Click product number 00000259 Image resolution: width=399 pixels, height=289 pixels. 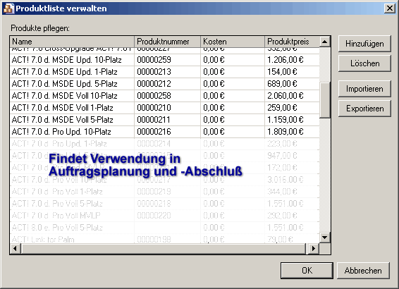coord(154,60)
